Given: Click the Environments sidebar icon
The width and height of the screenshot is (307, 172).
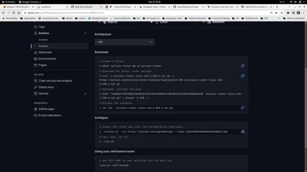Looking at the screenshot, I should (x=35, y=59).
